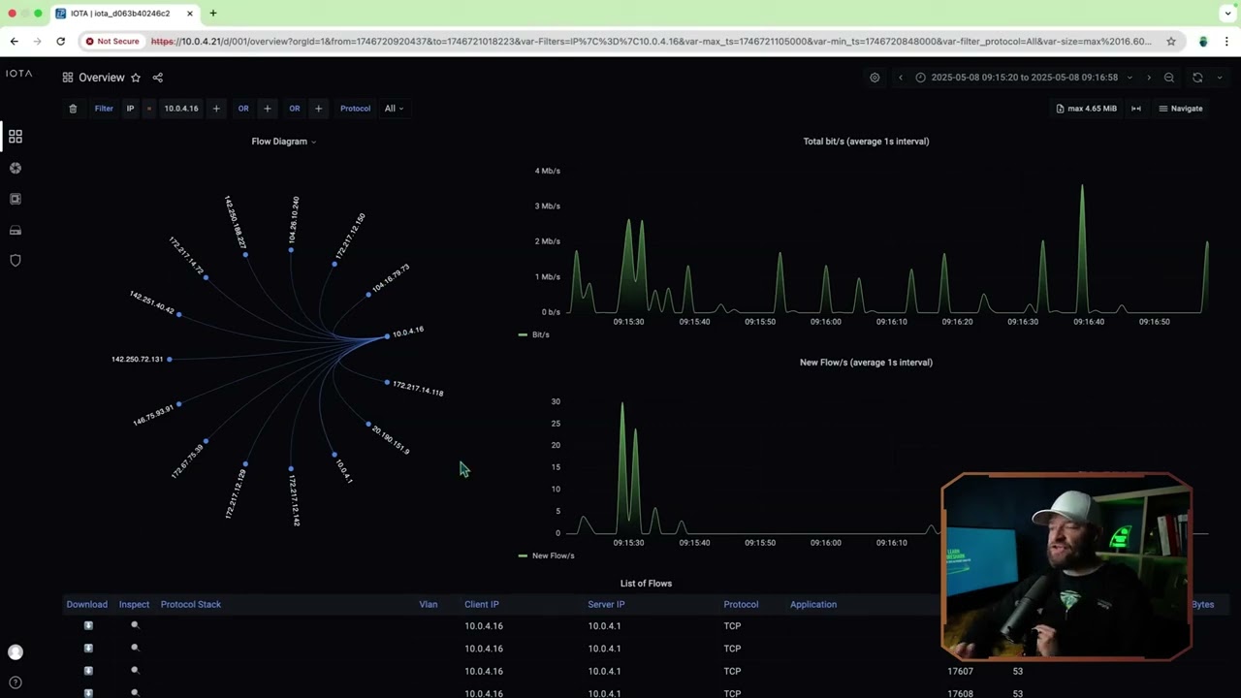Click the 172.217.14.118 node in flow diagram

click(x=387, y=383)
